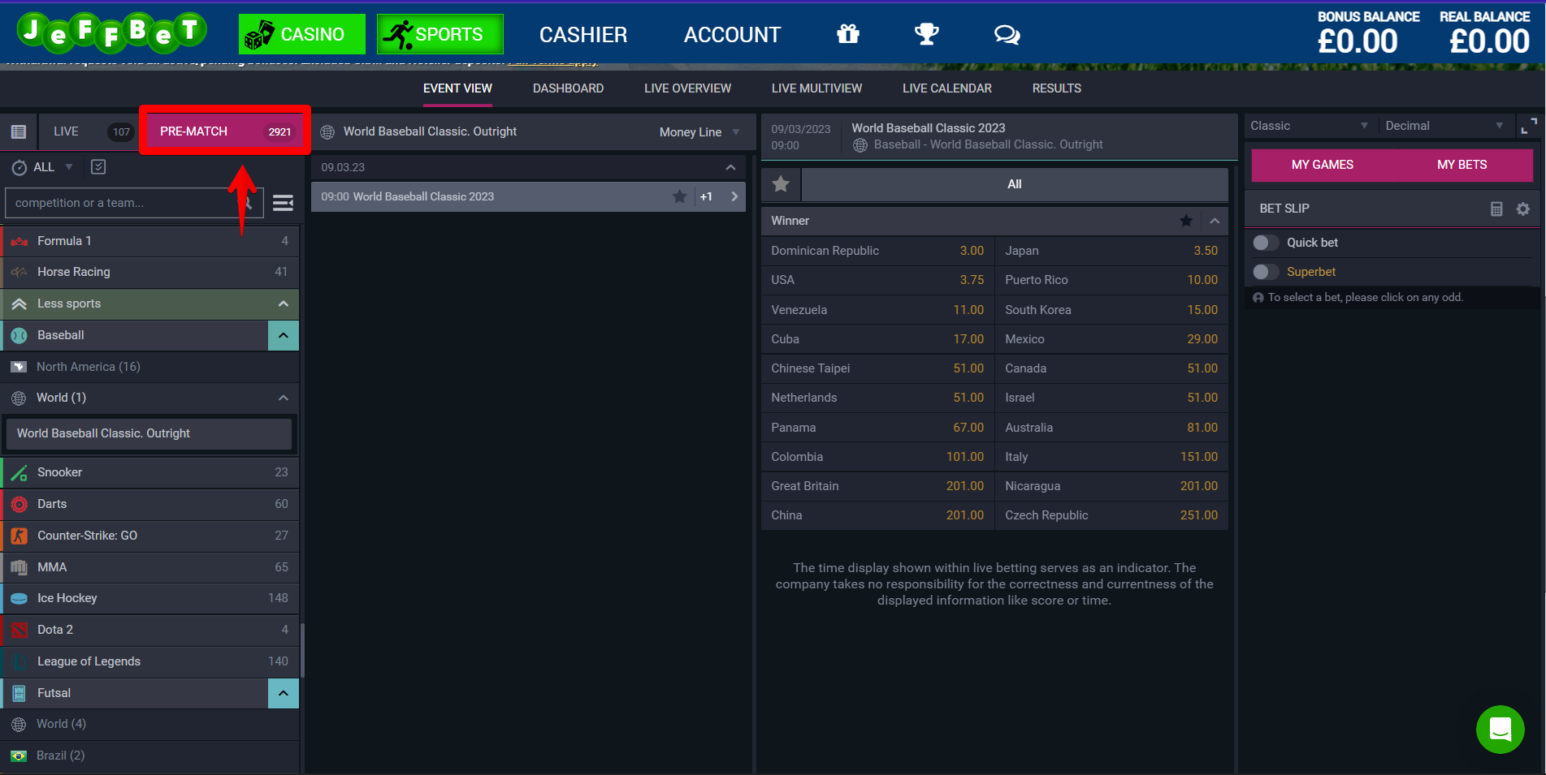1546x775 pixels.
Task: Select the Formula 1 sport
Action: click(x=150, y=241)
